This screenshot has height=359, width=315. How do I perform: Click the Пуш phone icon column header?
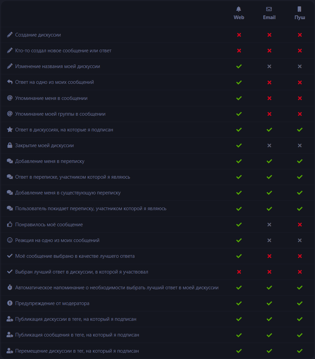(x=300, y=13)
